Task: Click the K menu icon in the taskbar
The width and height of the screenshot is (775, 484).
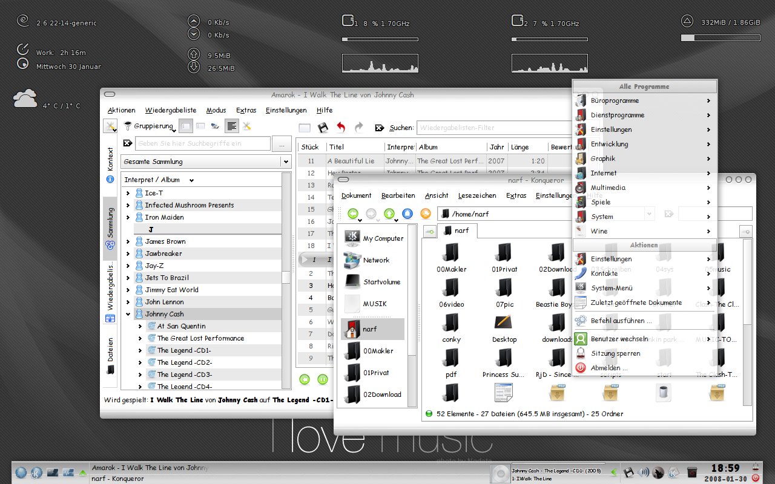Action: tap(37, 473)
